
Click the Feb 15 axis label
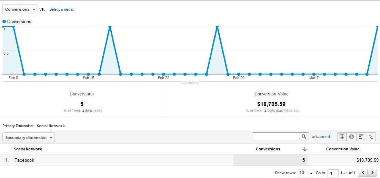(88, 78)
